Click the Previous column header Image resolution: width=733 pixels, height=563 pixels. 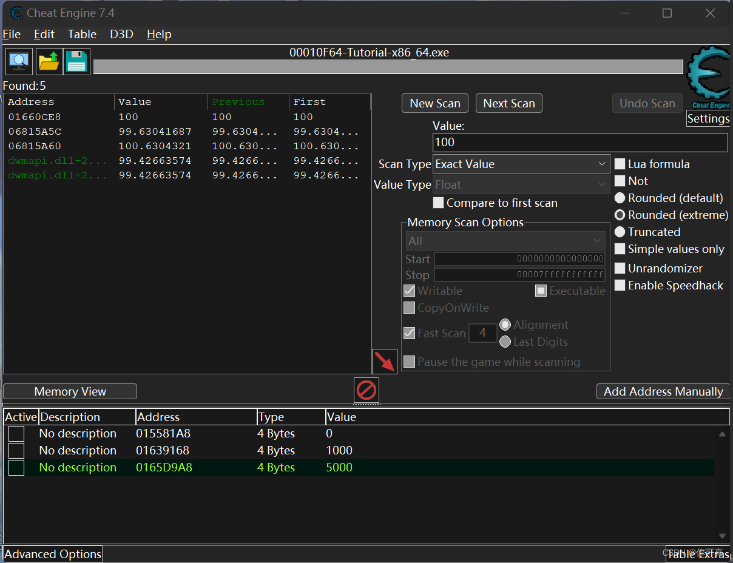[249, 102]
